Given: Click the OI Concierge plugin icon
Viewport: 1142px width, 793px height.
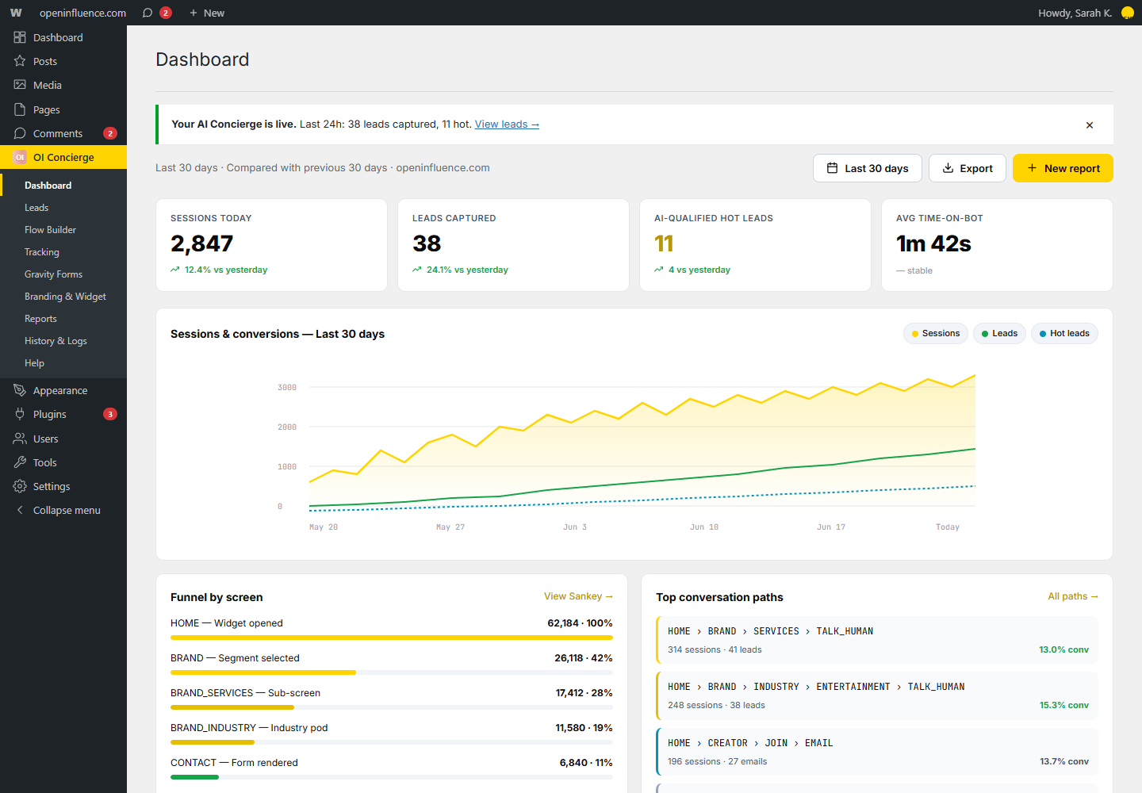Looking at the screenshot, I should tap(20, 157).
